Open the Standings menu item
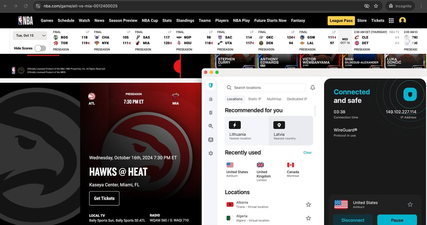The height and width of the screenshot is (225, 427). pyautogui.click(x=185, y=20)
